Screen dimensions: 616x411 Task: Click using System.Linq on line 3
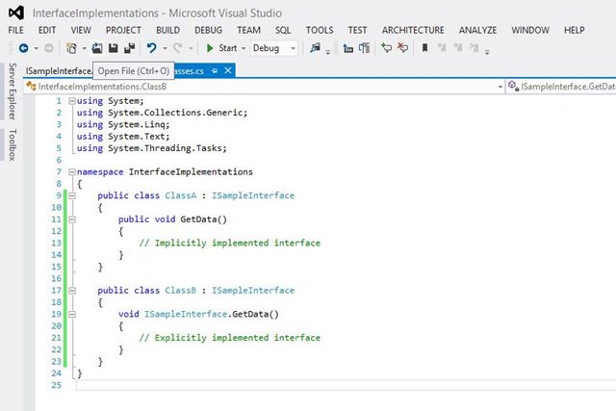(123, 124)
